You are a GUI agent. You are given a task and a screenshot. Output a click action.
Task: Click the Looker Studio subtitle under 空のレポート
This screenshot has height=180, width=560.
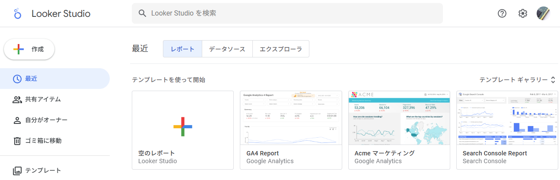click(x=158, y=161)
